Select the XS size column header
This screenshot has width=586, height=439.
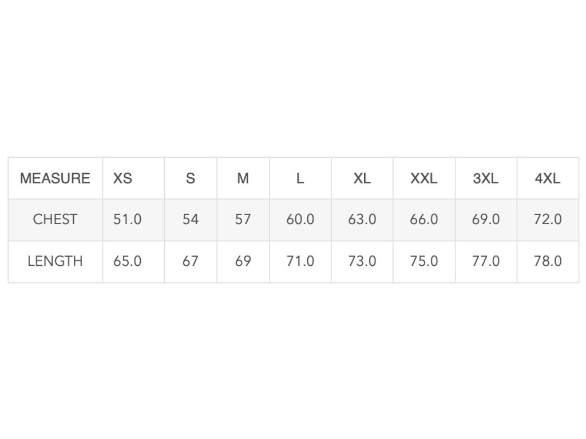coord(122,178)
